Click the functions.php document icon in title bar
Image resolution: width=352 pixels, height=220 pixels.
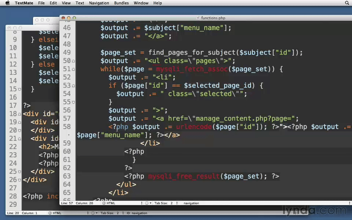[x=198, y=18]
